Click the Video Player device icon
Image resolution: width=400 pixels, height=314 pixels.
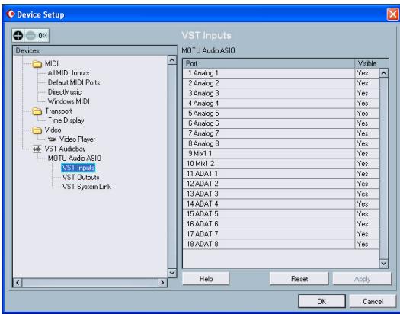53,139
